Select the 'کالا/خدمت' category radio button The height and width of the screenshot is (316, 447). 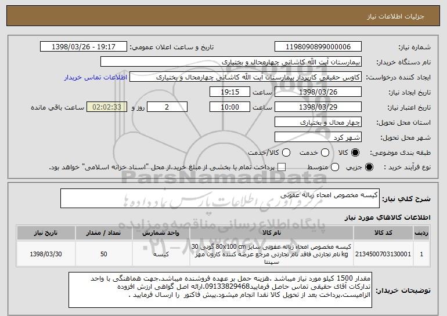click(x=286, y=152)
